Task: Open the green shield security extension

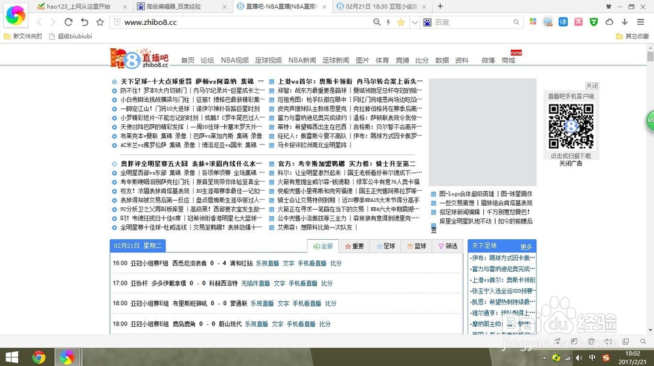Action: [x=594, y=22]
